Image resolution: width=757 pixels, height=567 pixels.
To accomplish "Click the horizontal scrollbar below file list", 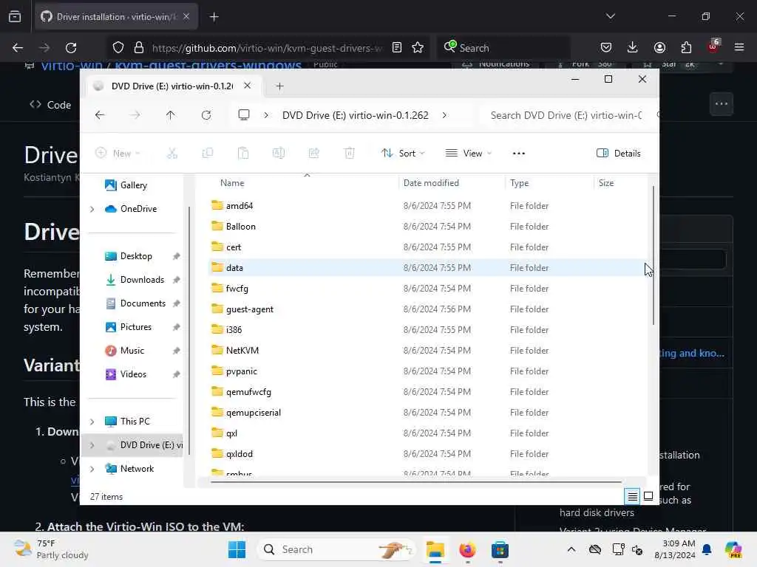I will (416, 481).
